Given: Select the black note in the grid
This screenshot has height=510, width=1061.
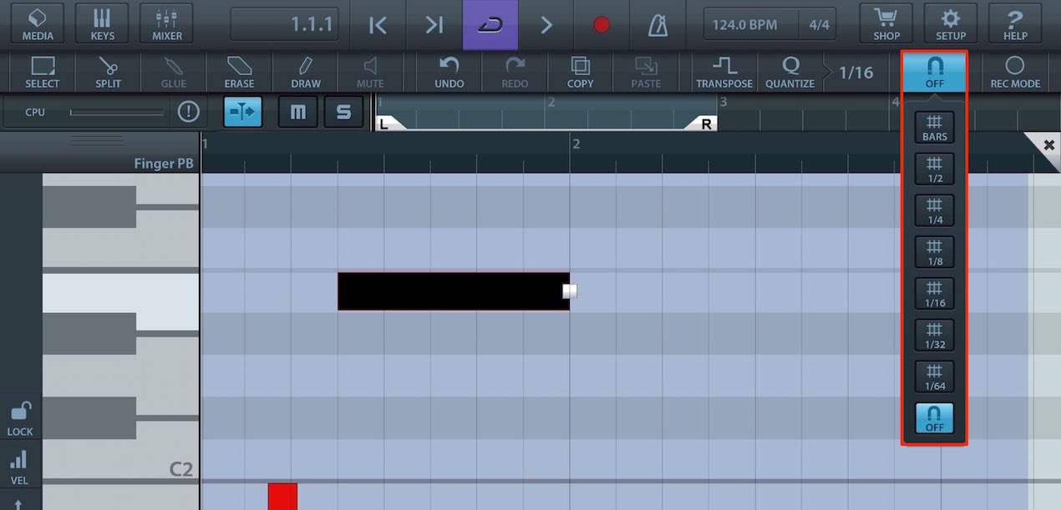Looking at the screenshot, I should click(454, 291).
